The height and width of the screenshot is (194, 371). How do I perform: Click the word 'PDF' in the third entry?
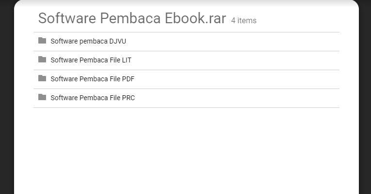tap(128, 79)
